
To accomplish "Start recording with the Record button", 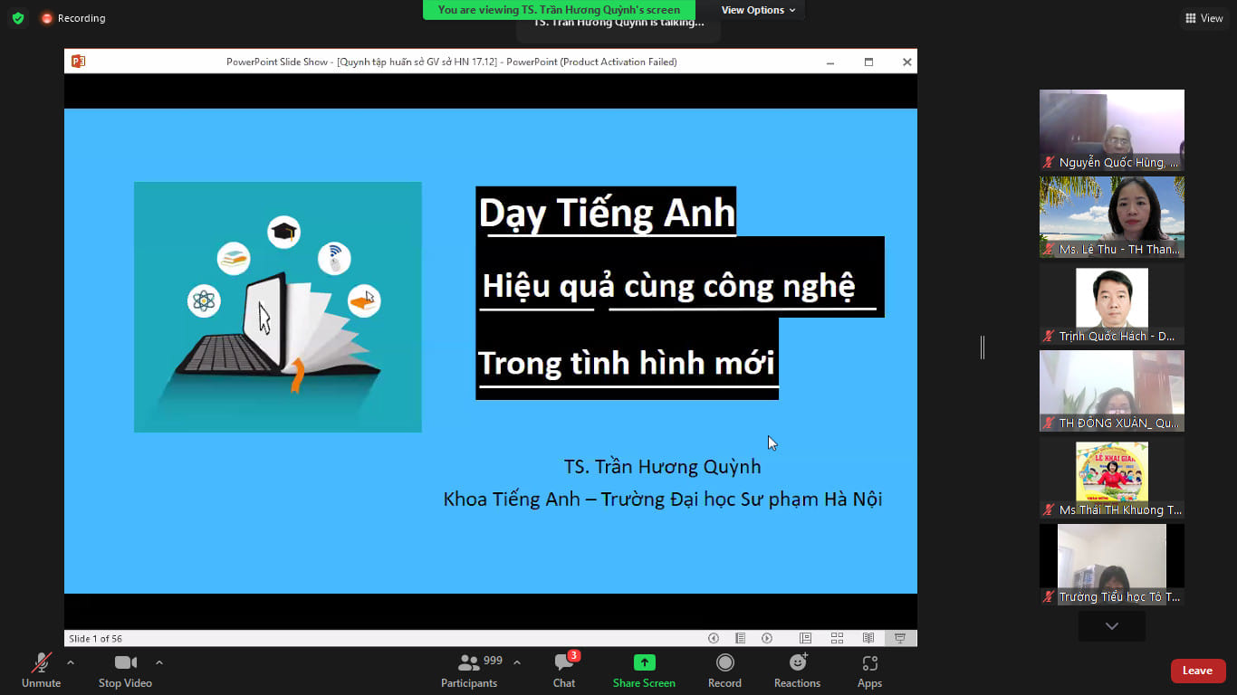I will pyautogui.click(x=724, y=671).
